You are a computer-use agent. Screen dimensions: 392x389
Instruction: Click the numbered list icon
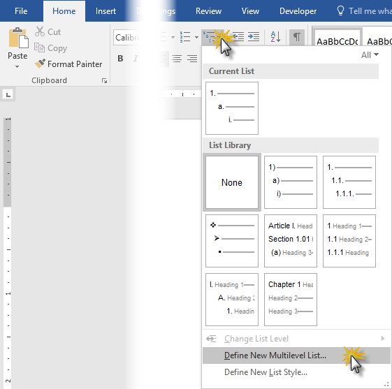[x=185, y=37]
